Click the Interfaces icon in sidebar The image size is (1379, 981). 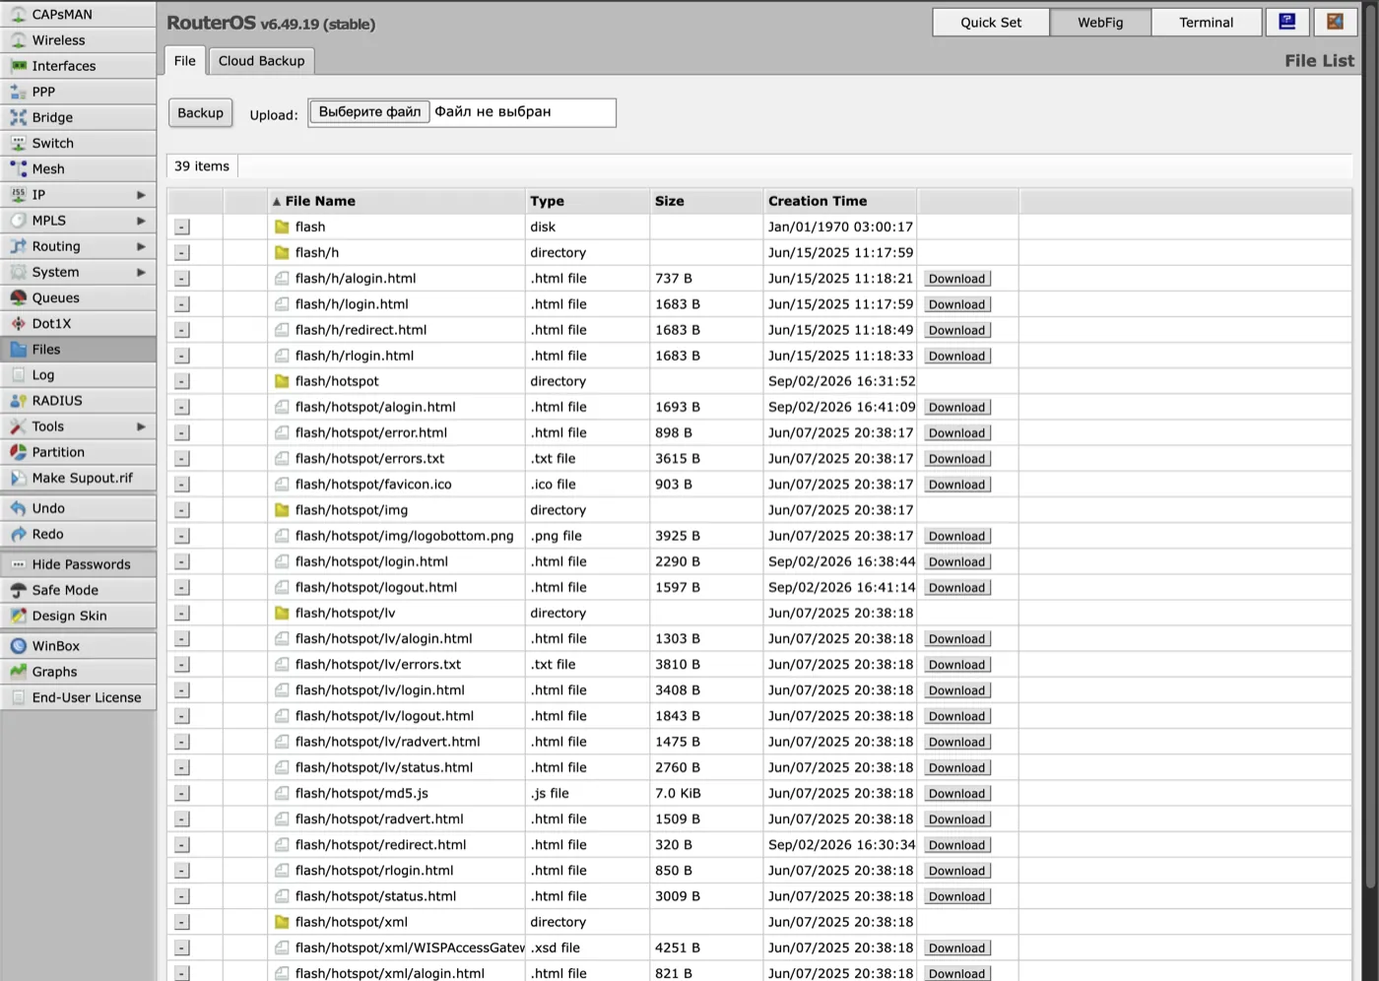(x=18, y=66)
